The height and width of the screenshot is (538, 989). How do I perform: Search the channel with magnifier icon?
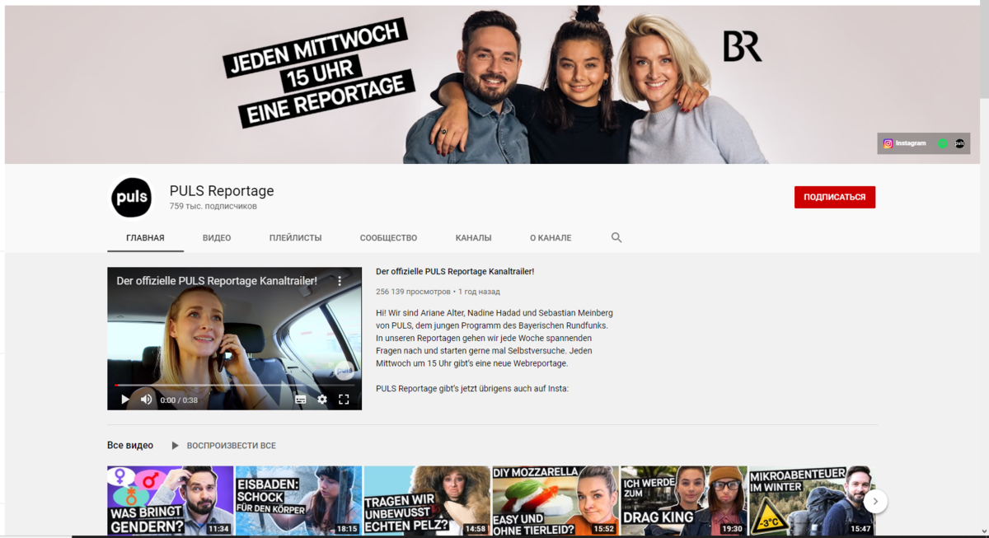[616, 237]
